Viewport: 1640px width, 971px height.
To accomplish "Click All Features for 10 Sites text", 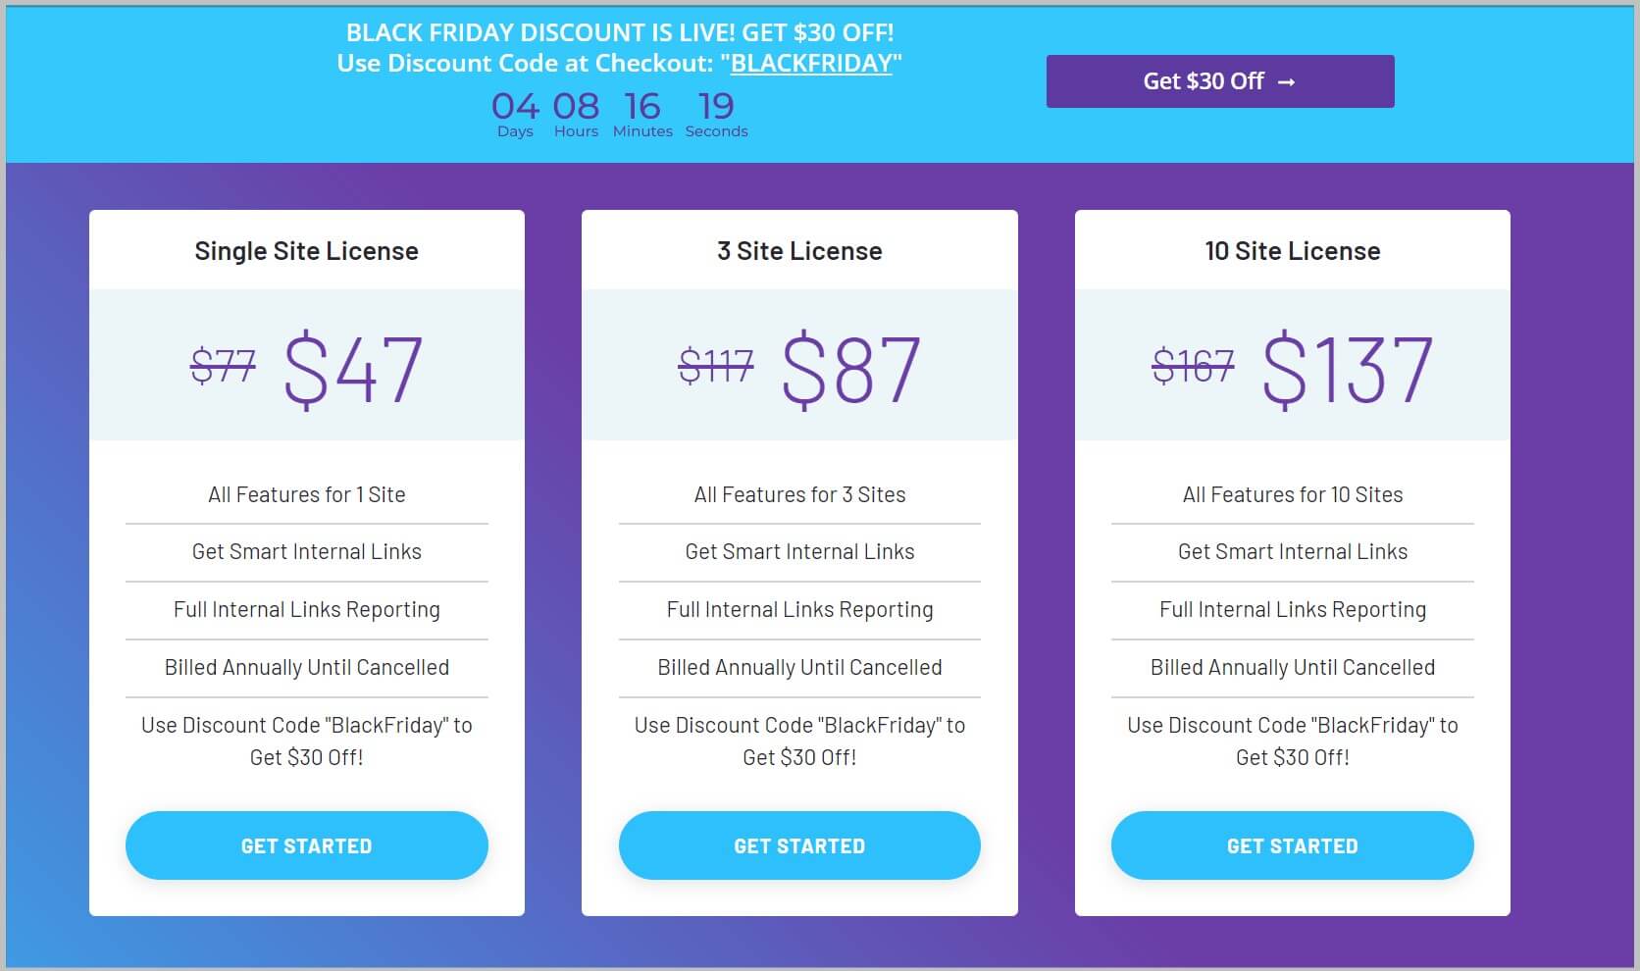I will pos(1293,495).
